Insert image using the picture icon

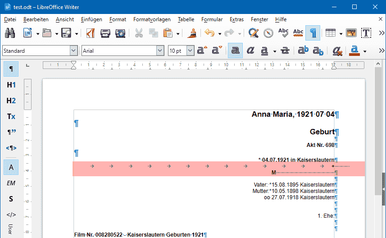click(351, 33)
